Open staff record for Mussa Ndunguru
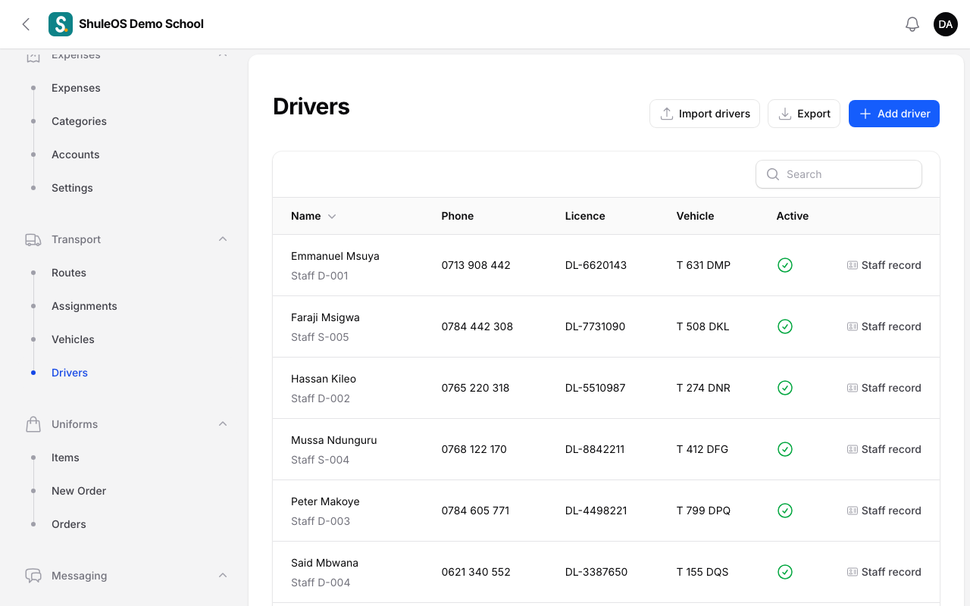Image resolution: width=970 pixels, height=606 pixels. coord(884,449)
